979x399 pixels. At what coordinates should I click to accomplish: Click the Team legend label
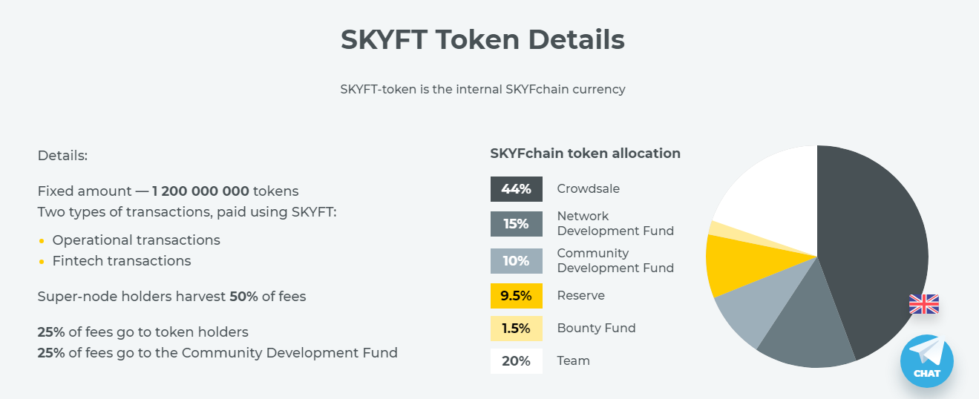click(x=574, y=361)
